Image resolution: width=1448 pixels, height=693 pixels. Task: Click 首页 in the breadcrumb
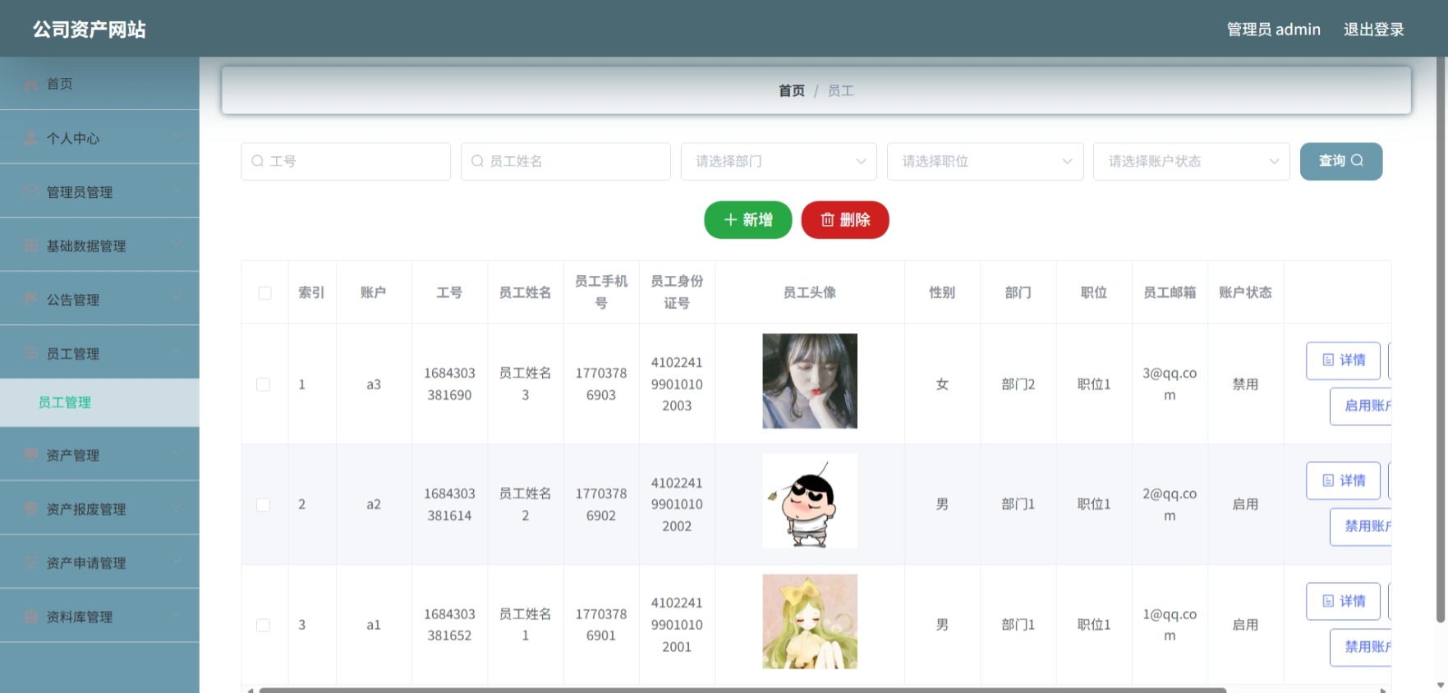pos(792,90)
